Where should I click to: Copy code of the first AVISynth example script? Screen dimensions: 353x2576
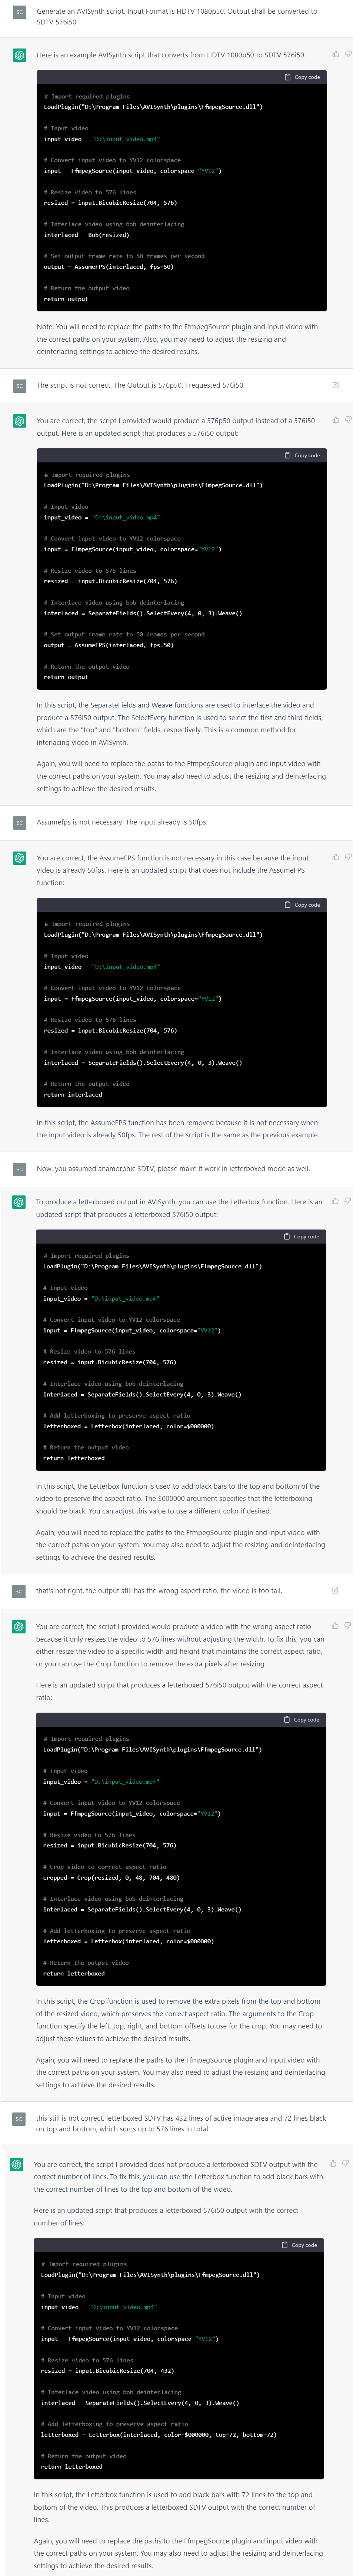click(x=302, y=77)
